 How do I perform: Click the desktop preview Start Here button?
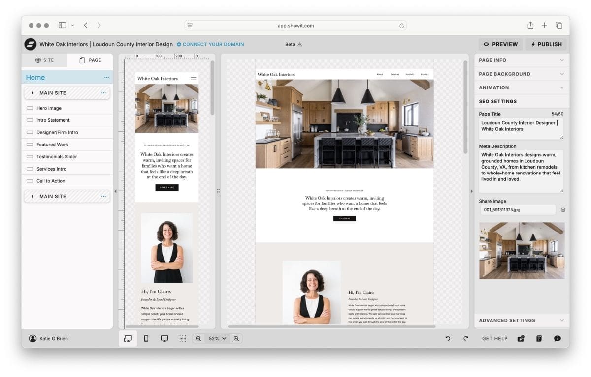pos(344,218)
